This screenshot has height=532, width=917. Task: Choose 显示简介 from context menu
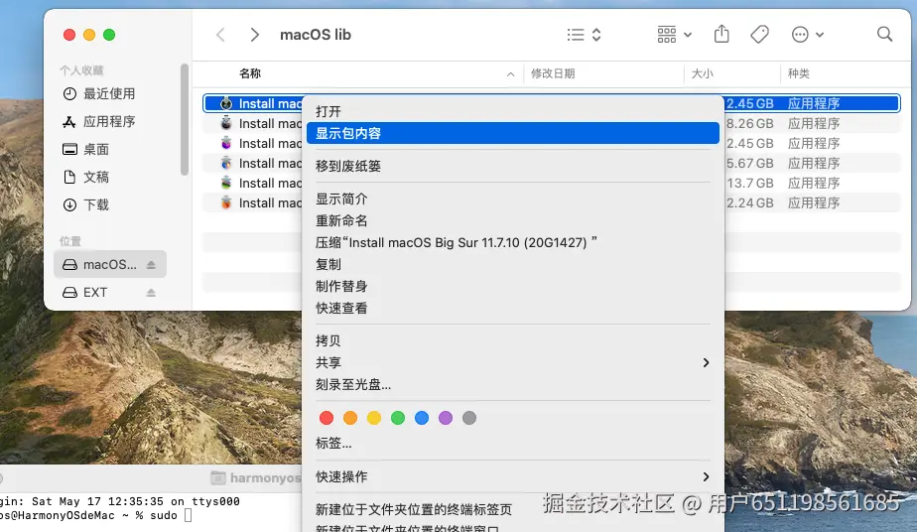513,199
